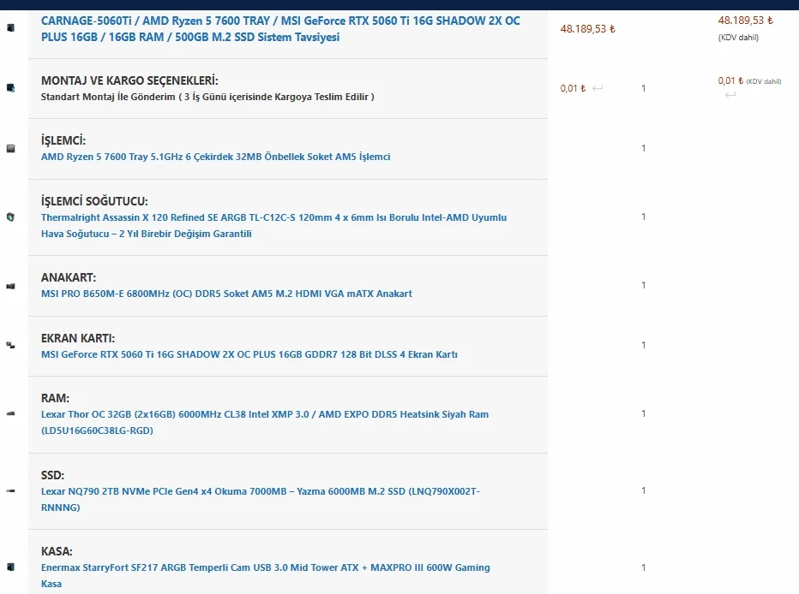
Task: Select the KASA: heading text
Action: pyautogui.click(x=57, y=551)
